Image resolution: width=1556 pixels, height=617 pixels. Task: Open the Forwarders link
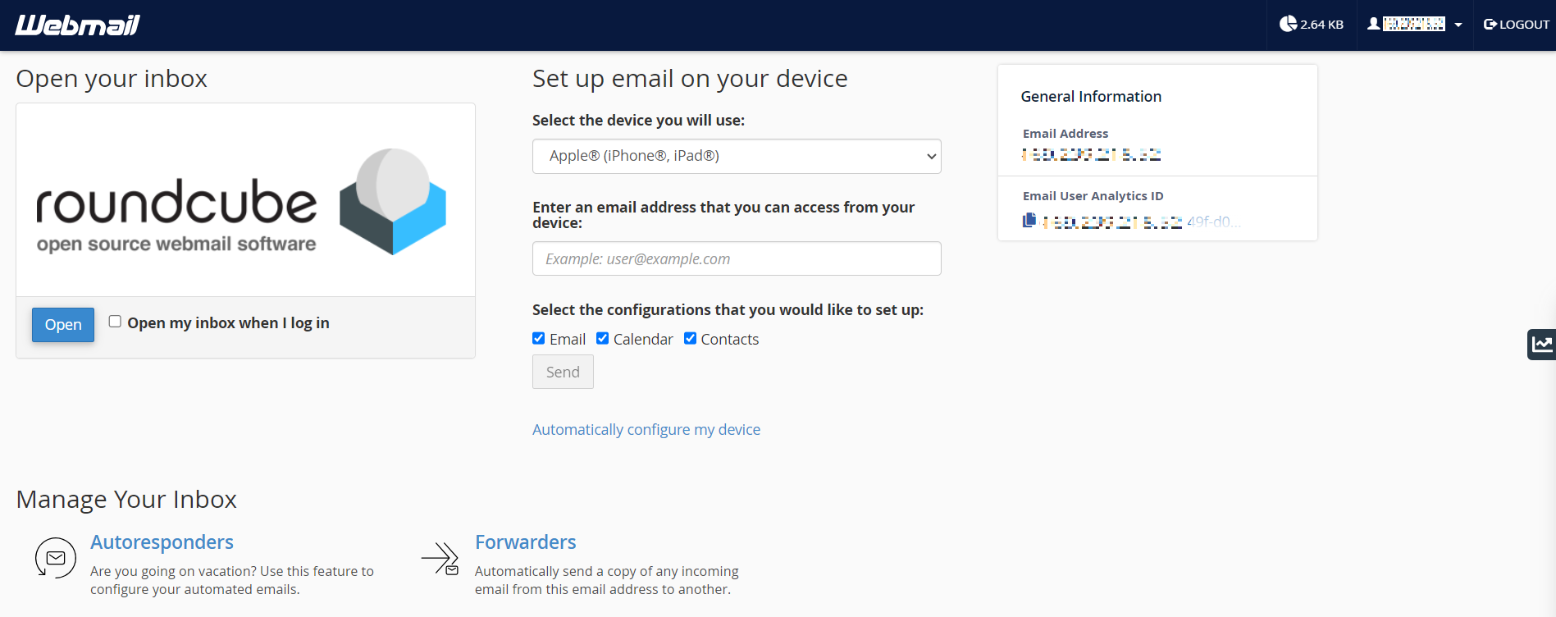(x=526, y=542)
